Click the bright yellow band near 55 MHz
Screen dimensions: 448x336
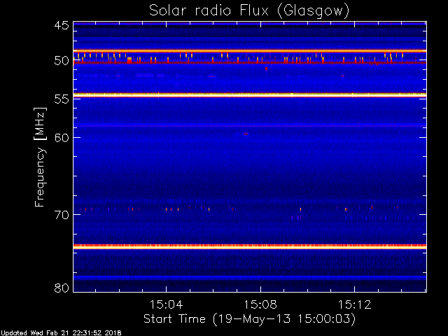coord(249,94)
